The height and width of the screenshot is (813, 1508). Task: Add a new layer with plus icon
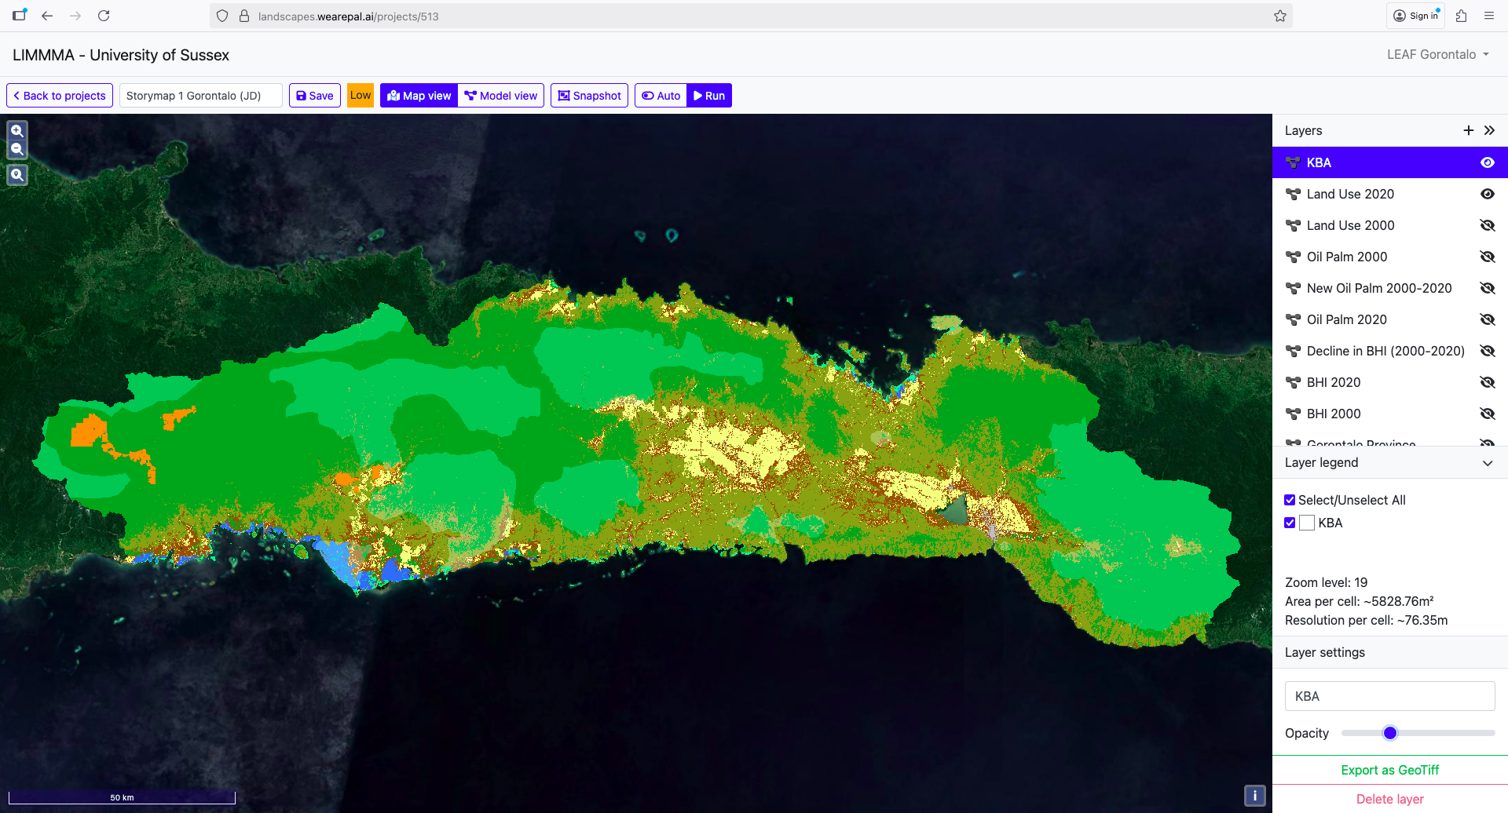pyautogui.click(x=1468, y=130)
